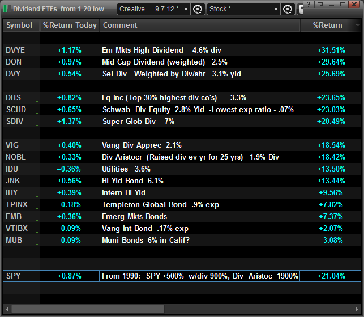Click the +31.51% return value
The image size is (364, 317).
[x=331, y=50]
